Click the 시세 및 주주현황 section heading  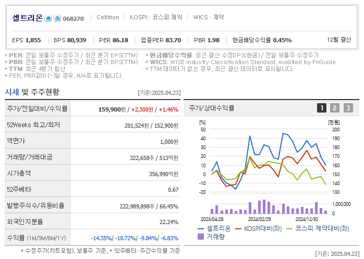pos(32,92)
